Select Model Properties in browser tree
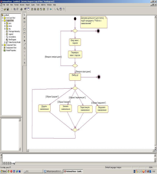157x174 pixels. 11,50
